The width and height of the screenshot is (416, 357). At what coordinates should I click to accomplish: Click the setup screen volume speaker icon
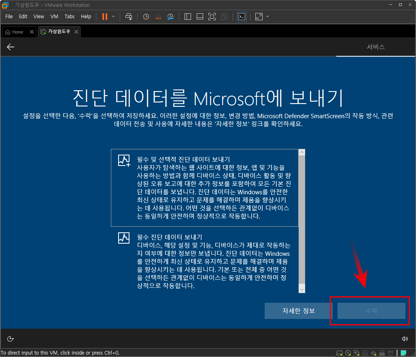[405, 339]
